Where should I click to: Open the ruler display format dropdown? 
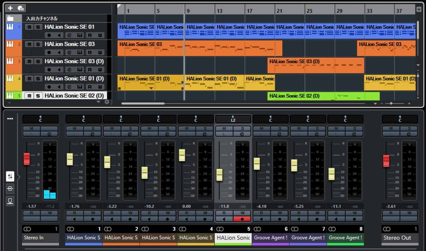(419, 9)
